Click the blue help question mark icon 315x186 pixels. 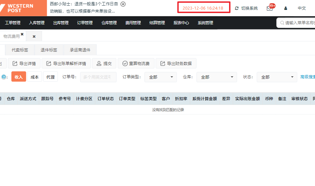4,77
